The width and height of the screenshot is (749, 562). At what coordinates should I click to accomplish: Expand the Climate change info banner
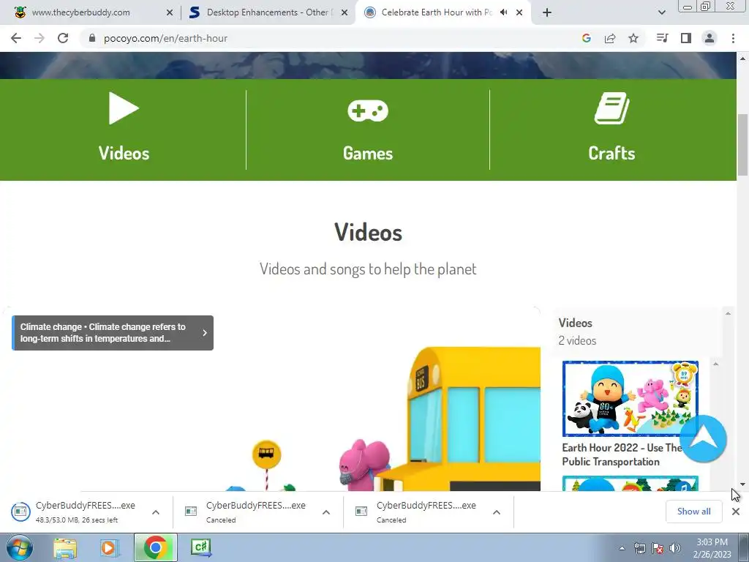(113, 333)
